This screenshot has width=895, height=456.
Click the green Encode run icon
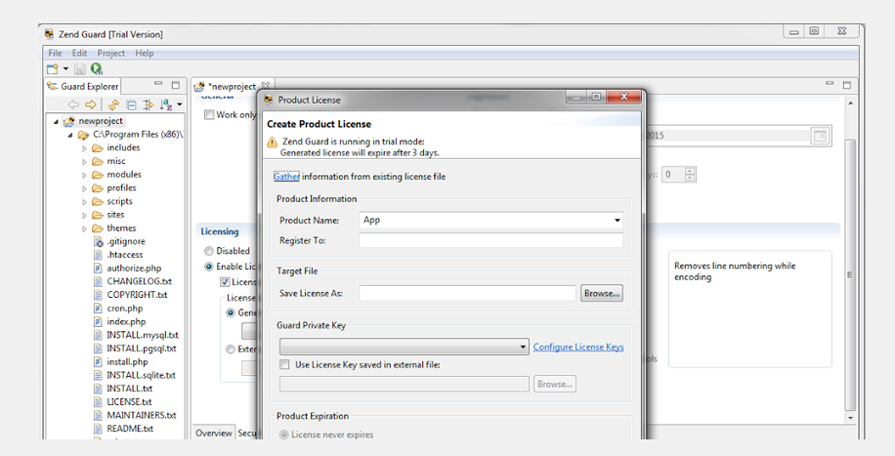pos(97,69)
